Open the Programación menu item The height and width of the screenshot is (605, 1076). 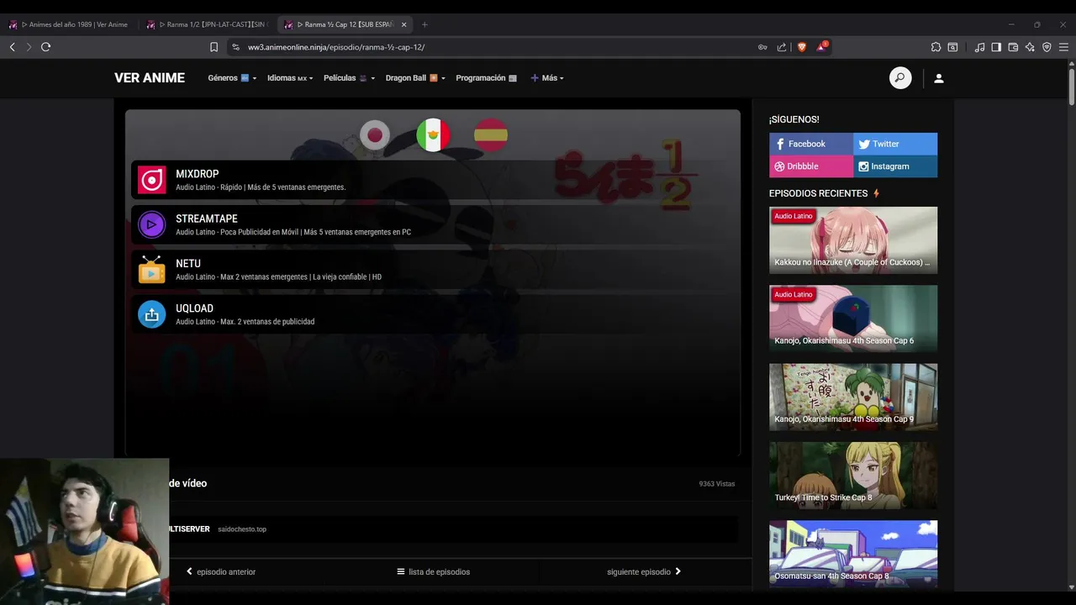(x=487, y=78)
